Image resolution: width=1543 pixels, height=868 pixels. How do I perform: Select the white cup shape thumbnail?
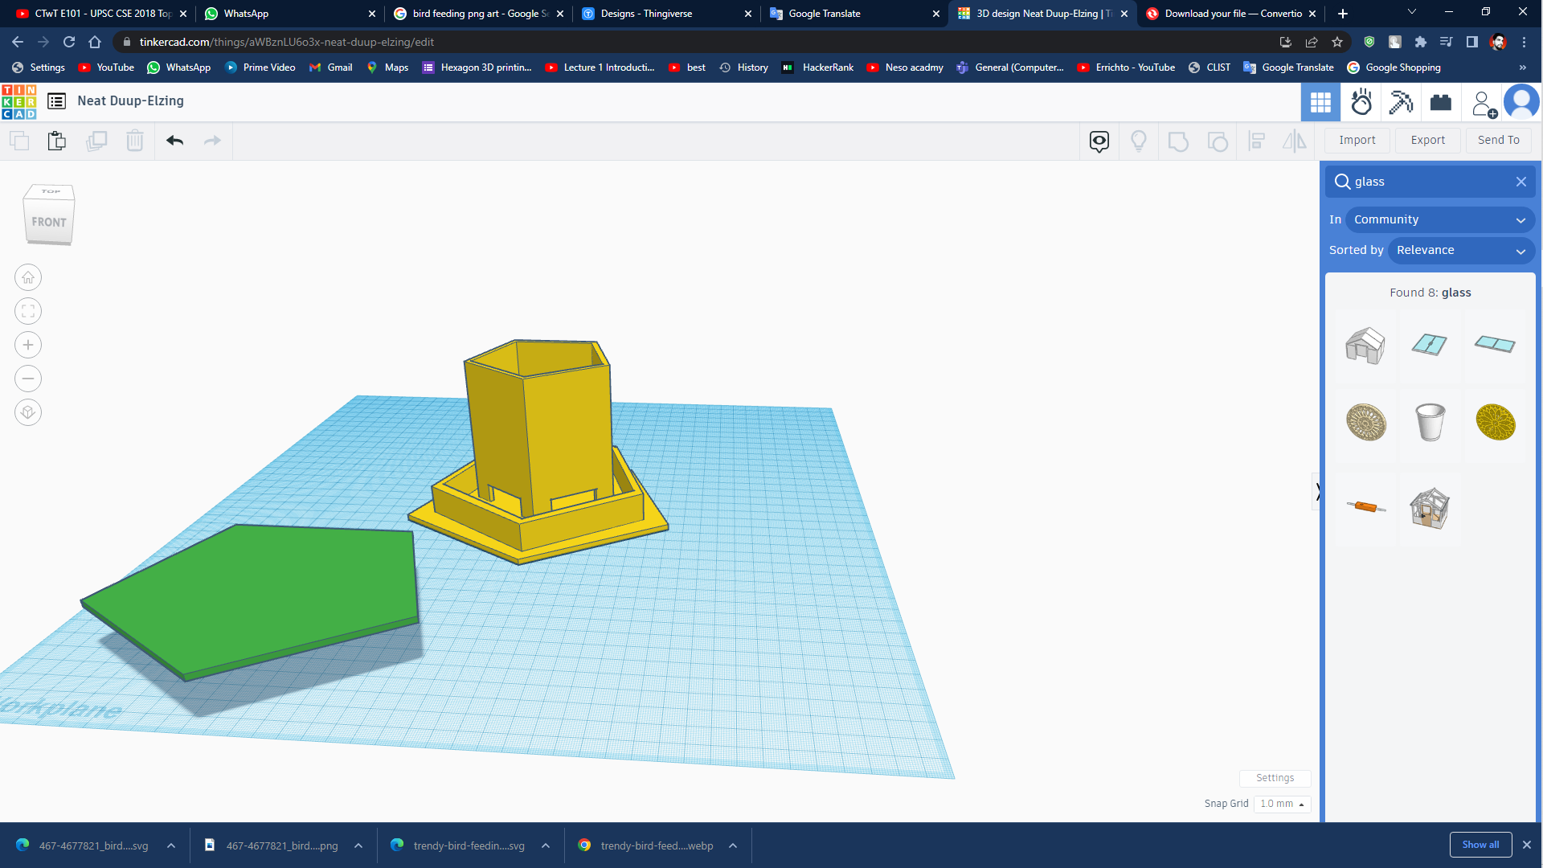point(1430,422)
